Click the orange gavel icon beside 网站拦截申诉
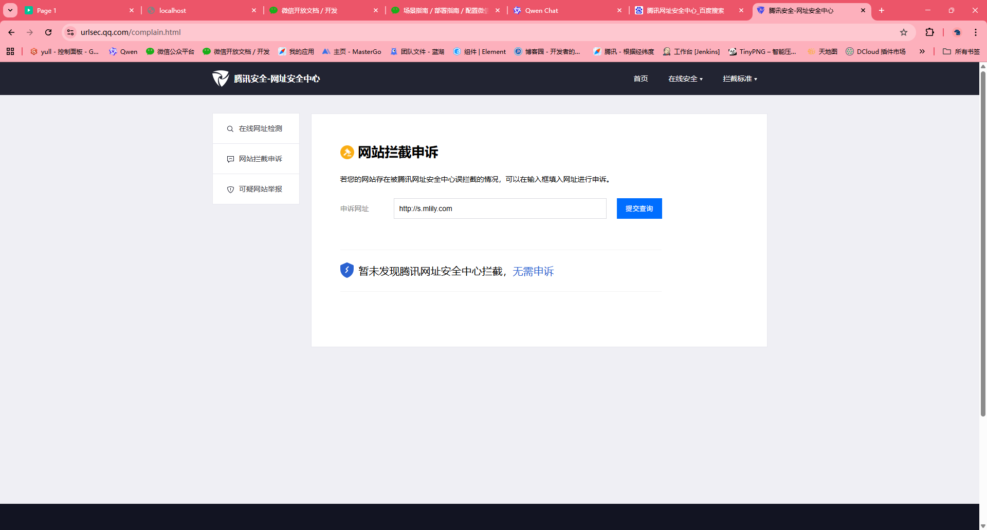Image resolution: width=987 pixels, height=530 pixels. (347, 152)
